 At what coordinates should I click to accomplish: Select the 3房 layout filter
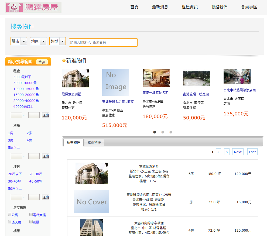[x=11, y=140]
